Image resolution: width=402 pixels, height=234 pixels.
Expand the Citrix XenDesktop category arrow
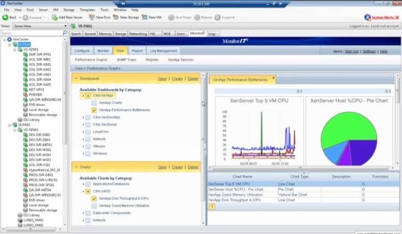pyautogui.click(x=83, y=117)
